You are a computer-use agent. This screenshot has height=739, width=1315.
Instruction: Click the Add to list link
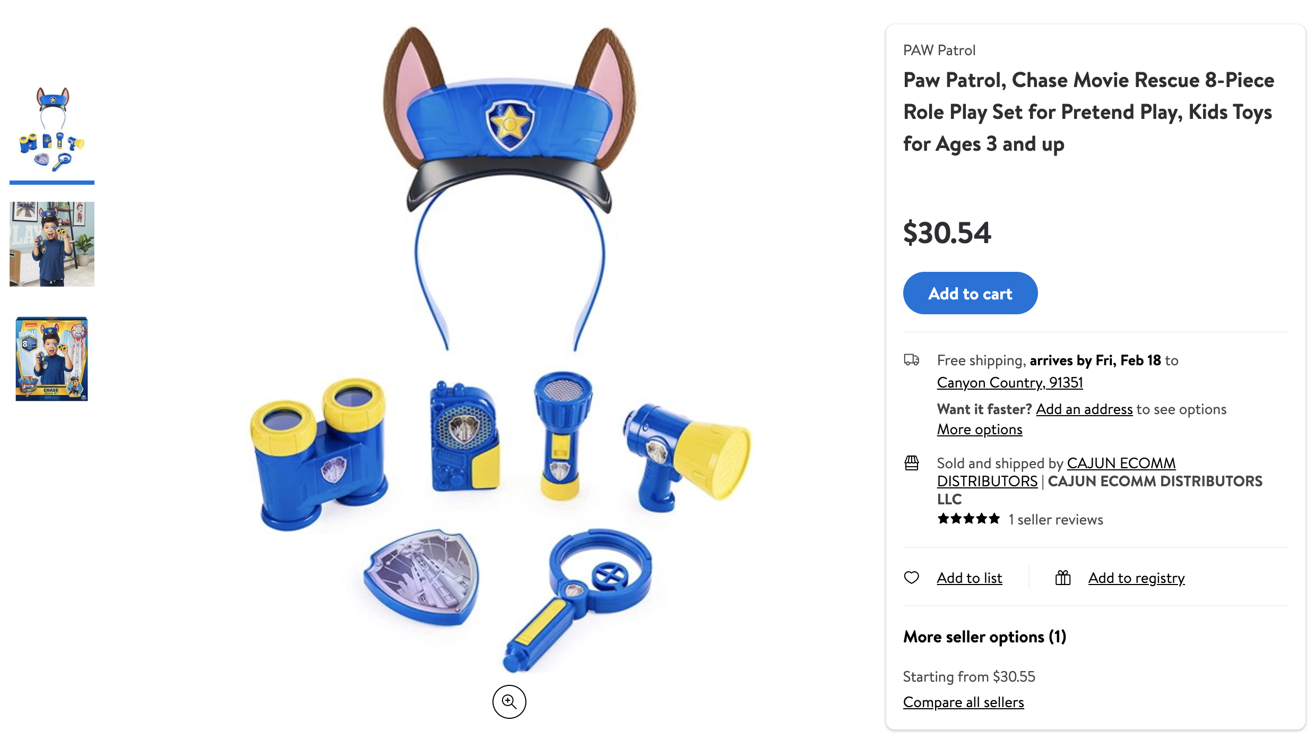click(x=970, y=578)
